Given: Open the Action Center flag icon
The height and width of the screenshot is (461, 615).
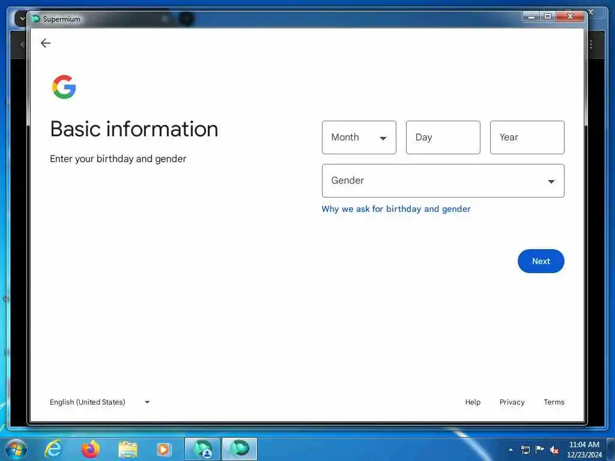Looking at the screenshot, I should [x=540, y=449].
